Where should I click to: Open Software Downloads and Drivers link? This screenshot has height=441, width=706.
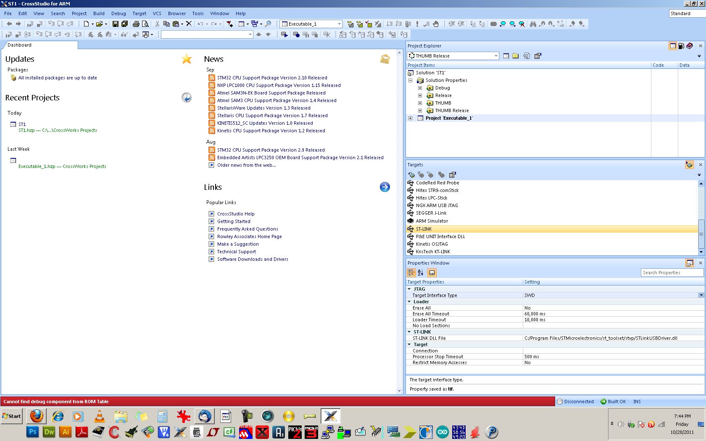[x=253, y=259]
